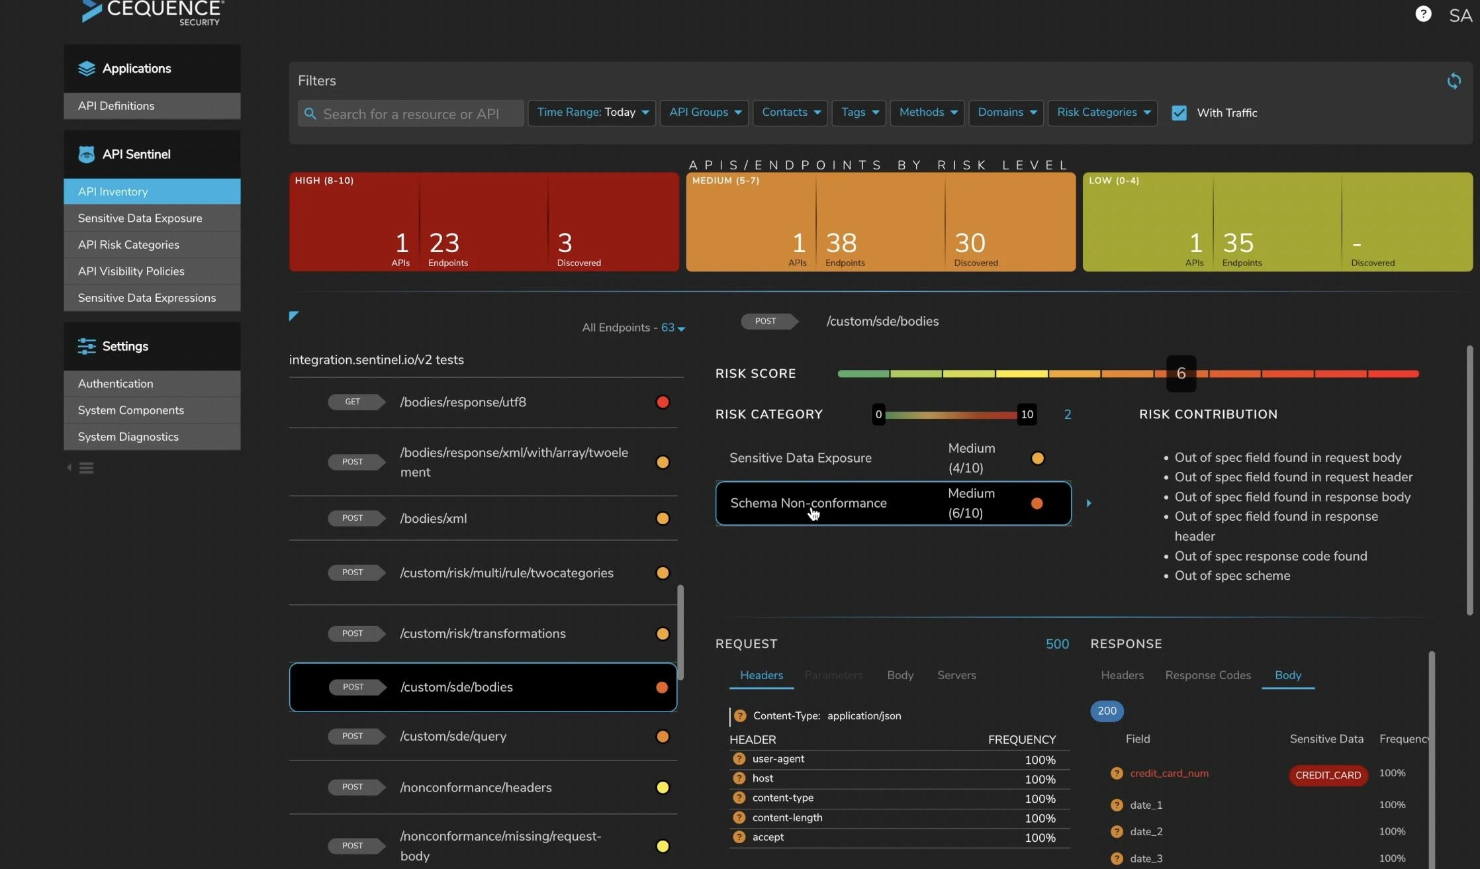Expand Schema Non-conformance details arrow

coord(1089,504)
